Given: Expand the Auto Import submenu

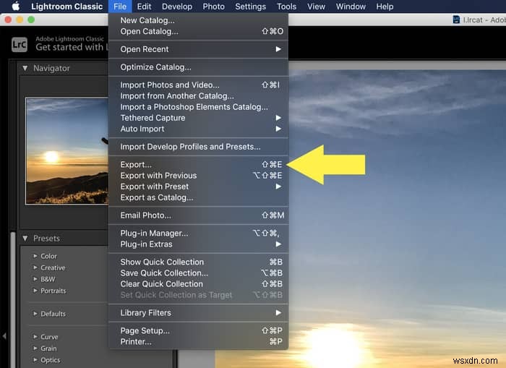Looking at the screenshot, I should pos(198,129).
